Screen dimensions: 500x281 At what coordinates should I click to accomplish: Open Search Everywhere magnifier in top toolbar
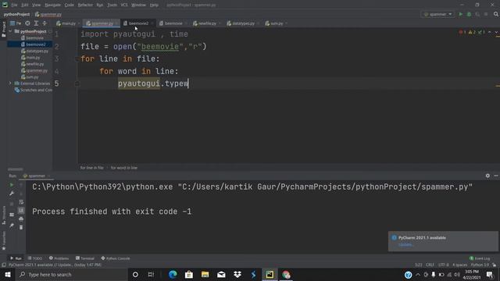pyautogui.click(x=496, y=14)
